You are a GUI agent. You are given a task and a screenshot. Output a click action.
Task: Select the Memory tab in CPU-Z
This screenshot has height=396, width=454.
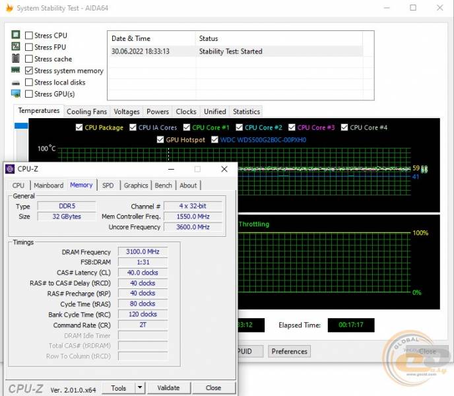pos(81,185)
